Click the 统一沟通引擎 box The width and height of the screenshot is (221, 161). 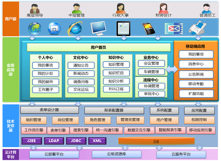tap(108, 130)
